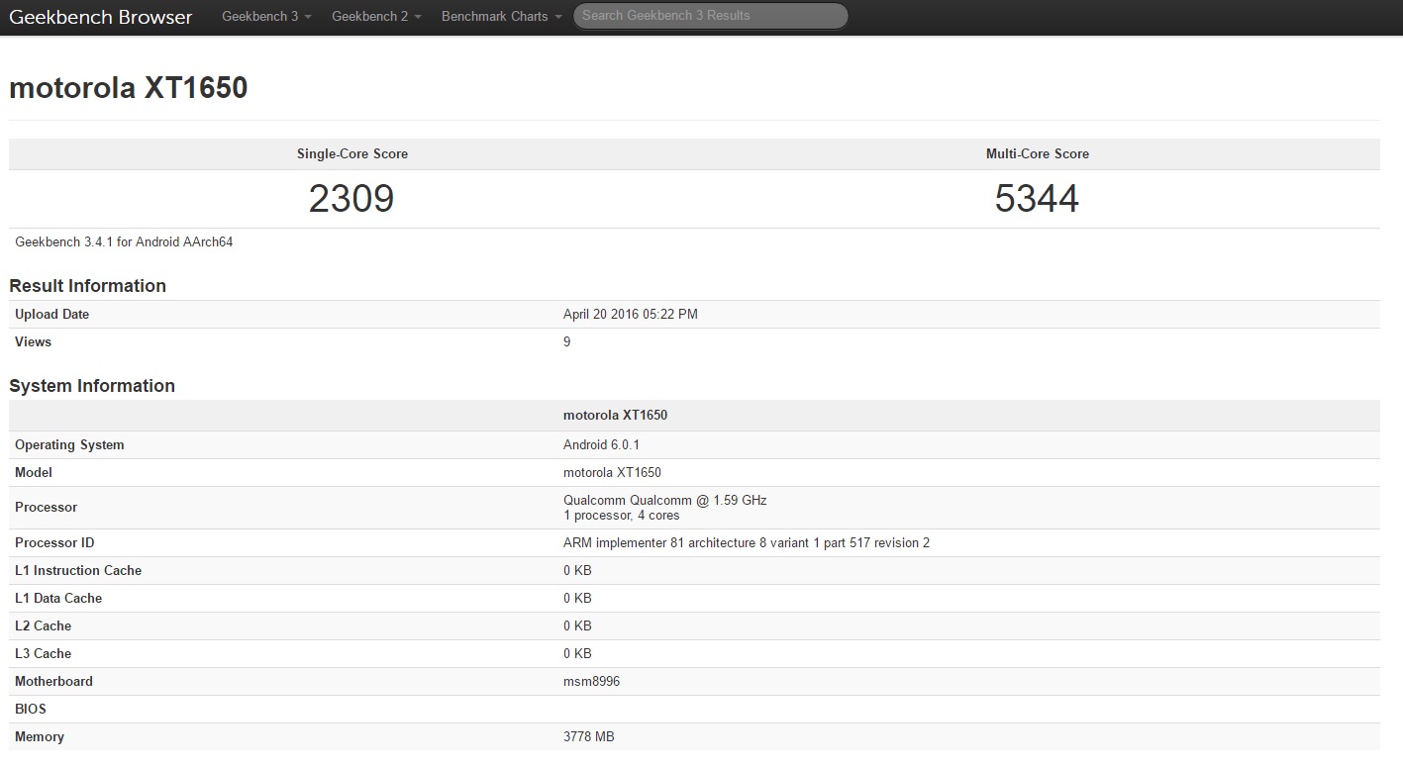
Task: Click the ARM implementer Processor ID value
Action: (x=746, y=543)
